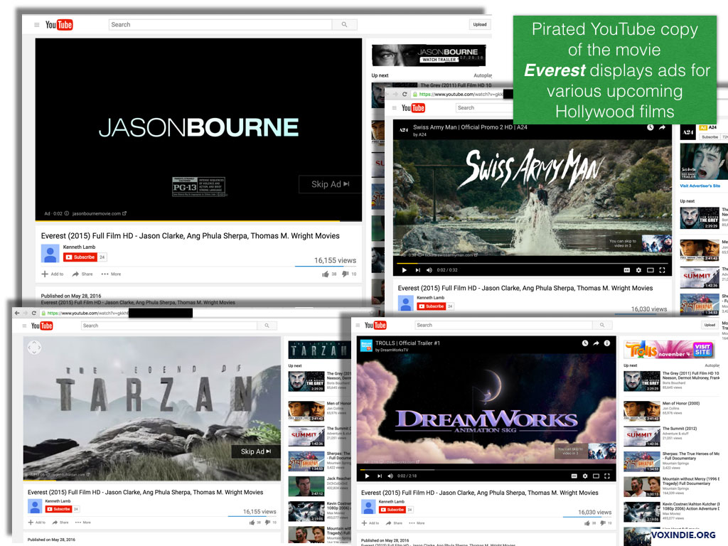The width and height of the screenshot is (728, 546).
Task: Share the video in Jason Bourne window
Action: [82, 274]
